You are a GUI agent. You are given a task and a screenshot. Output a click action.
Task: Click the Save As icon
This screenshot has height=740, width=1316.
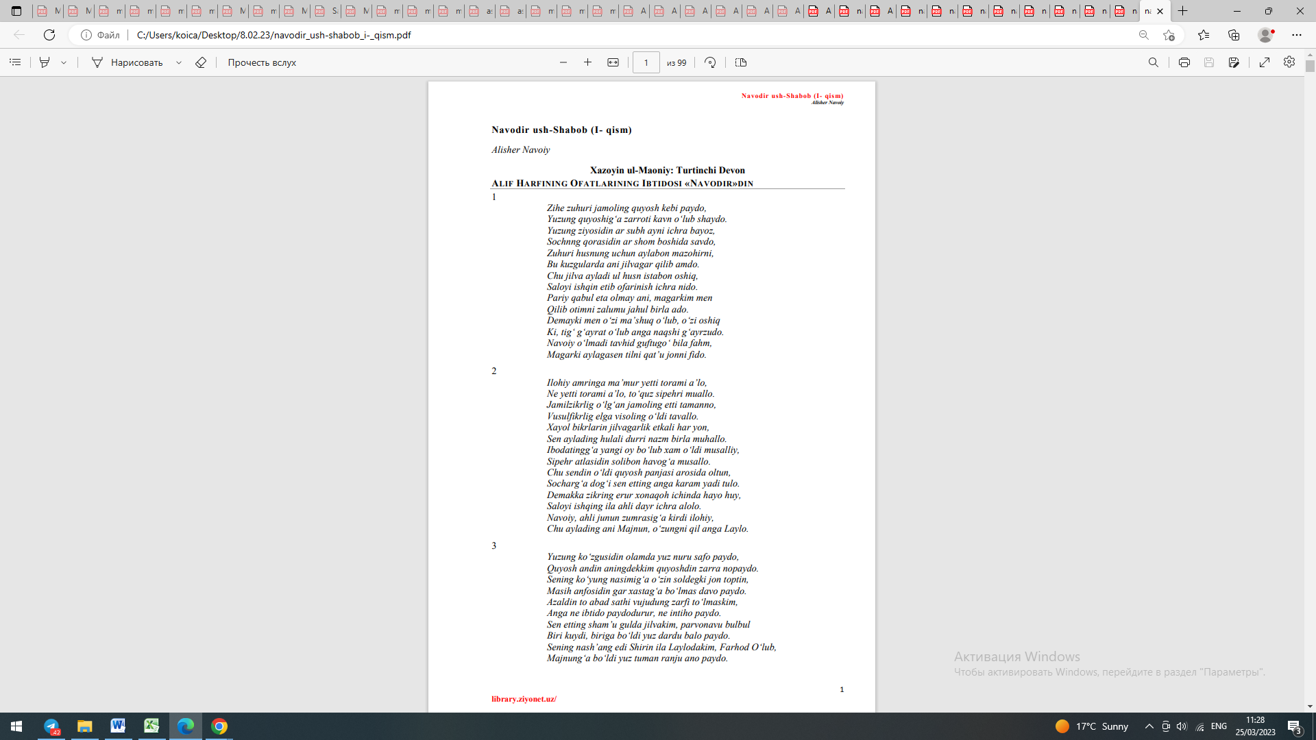point(1234,62)
